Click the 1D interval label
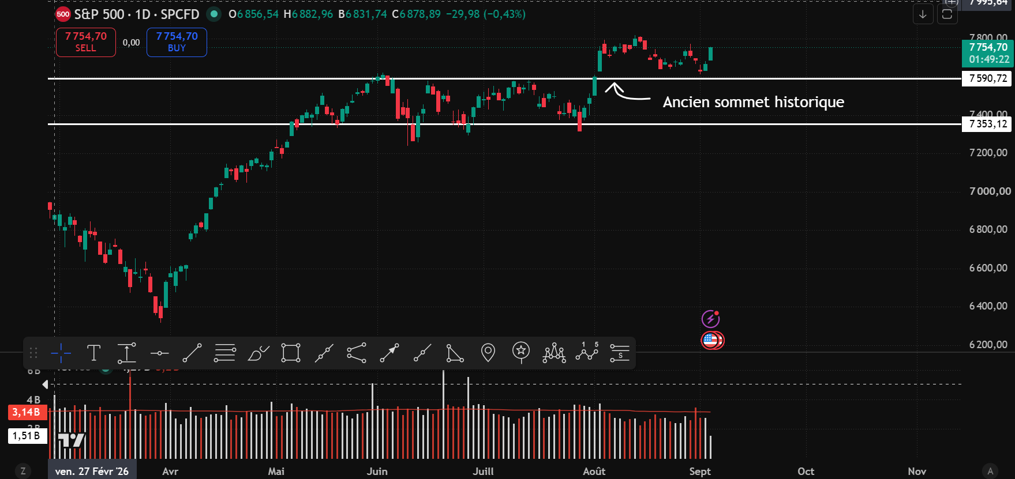This screenshot has width=1015, height=479. click(143, 14)
